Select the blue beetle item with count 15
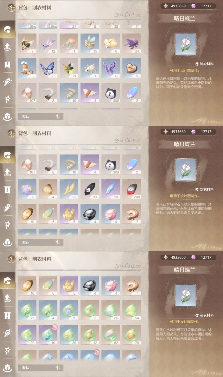This screenshot has width=223, height=377. (x=90, y=43)
